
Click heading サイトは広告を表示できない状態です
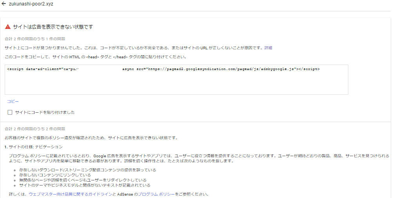(53, 27)
